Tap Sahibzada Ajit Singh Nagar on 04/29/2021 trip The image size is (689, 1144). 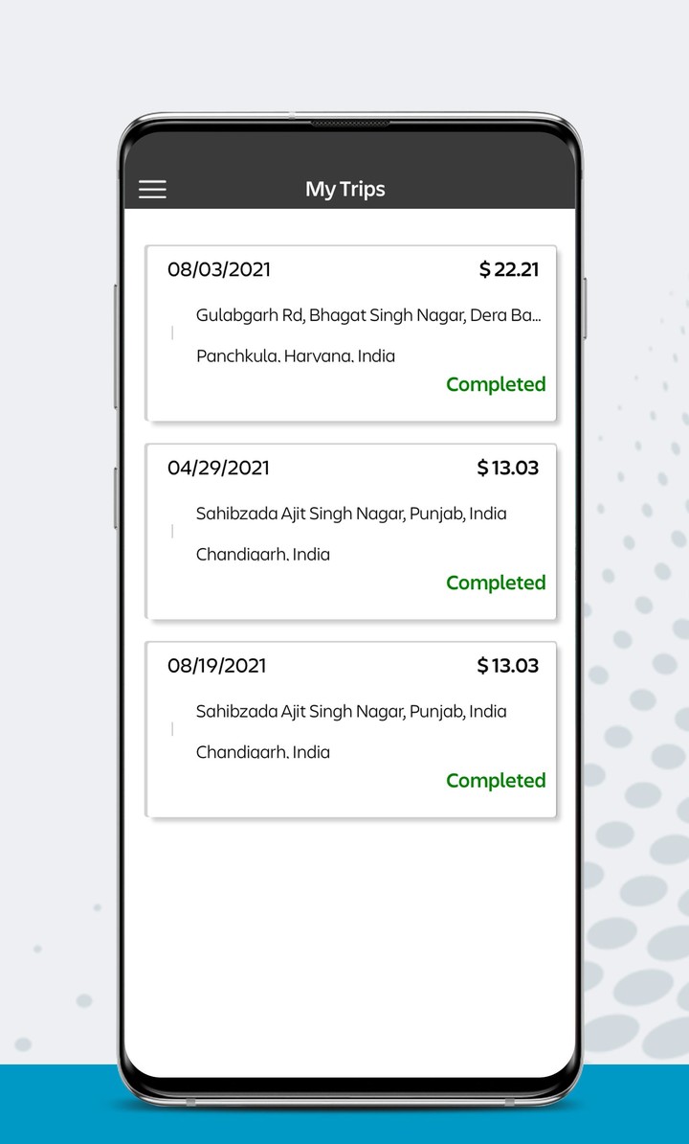coord(351,514)
